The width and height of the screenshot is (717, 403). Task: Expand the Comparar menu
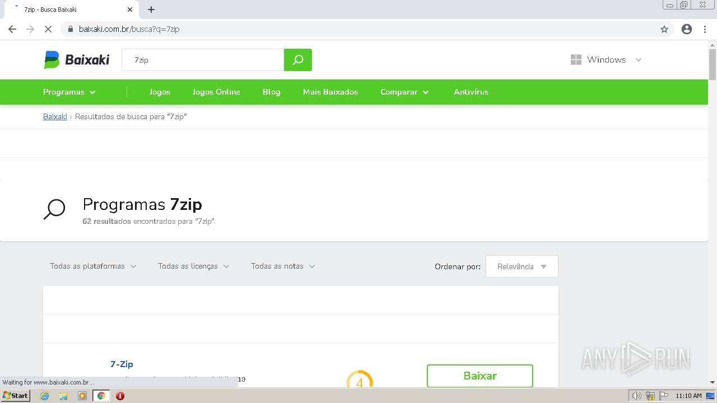point(404,92)
